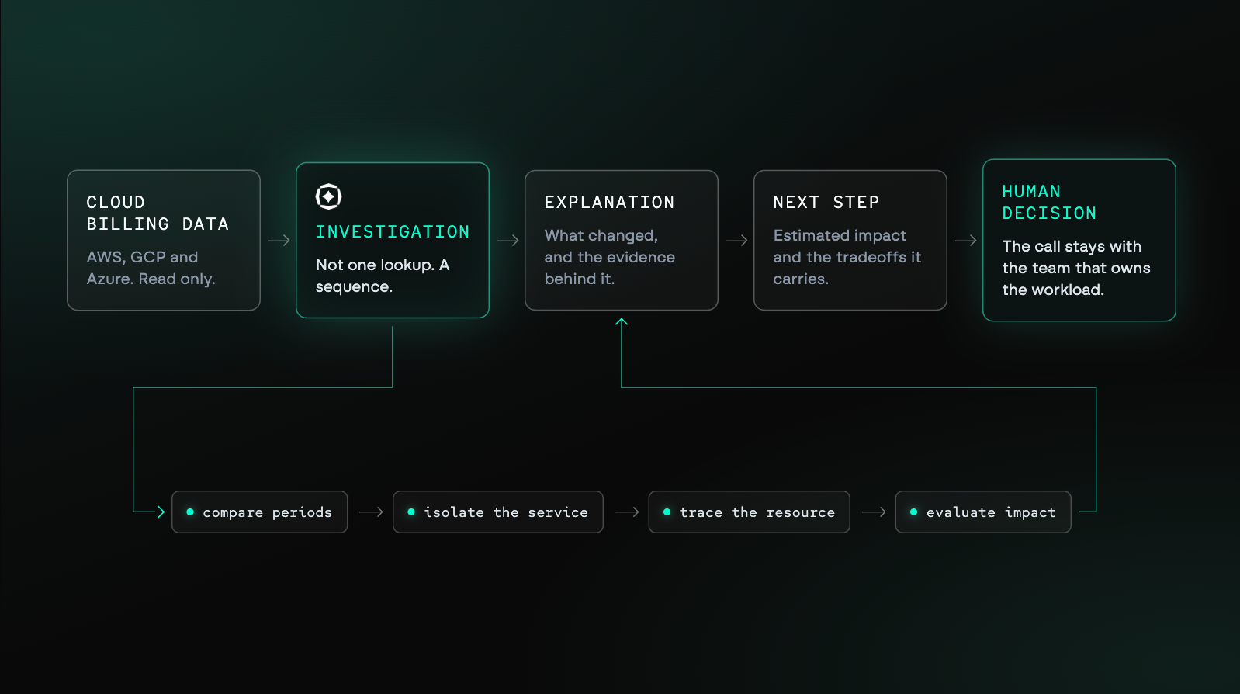Click the 'isolate the service' step pill
Screen dimensions: 1240x694
coord(498,512)
